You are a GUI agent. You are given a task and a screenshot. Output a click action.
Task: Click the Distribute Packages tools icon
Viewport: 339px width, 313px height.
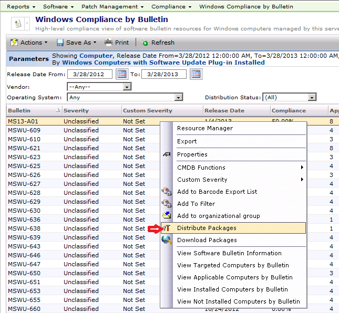167,228
